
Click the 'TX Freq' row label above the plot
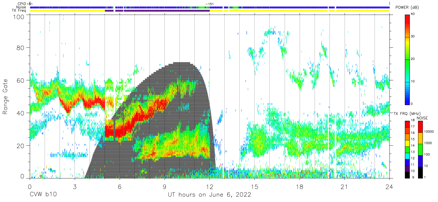(19, 10)
